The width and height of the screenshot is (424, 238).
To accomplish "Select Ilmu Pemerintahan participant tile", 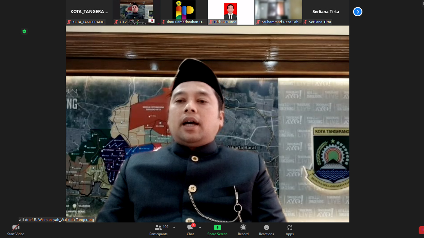I will click(184, 12).
